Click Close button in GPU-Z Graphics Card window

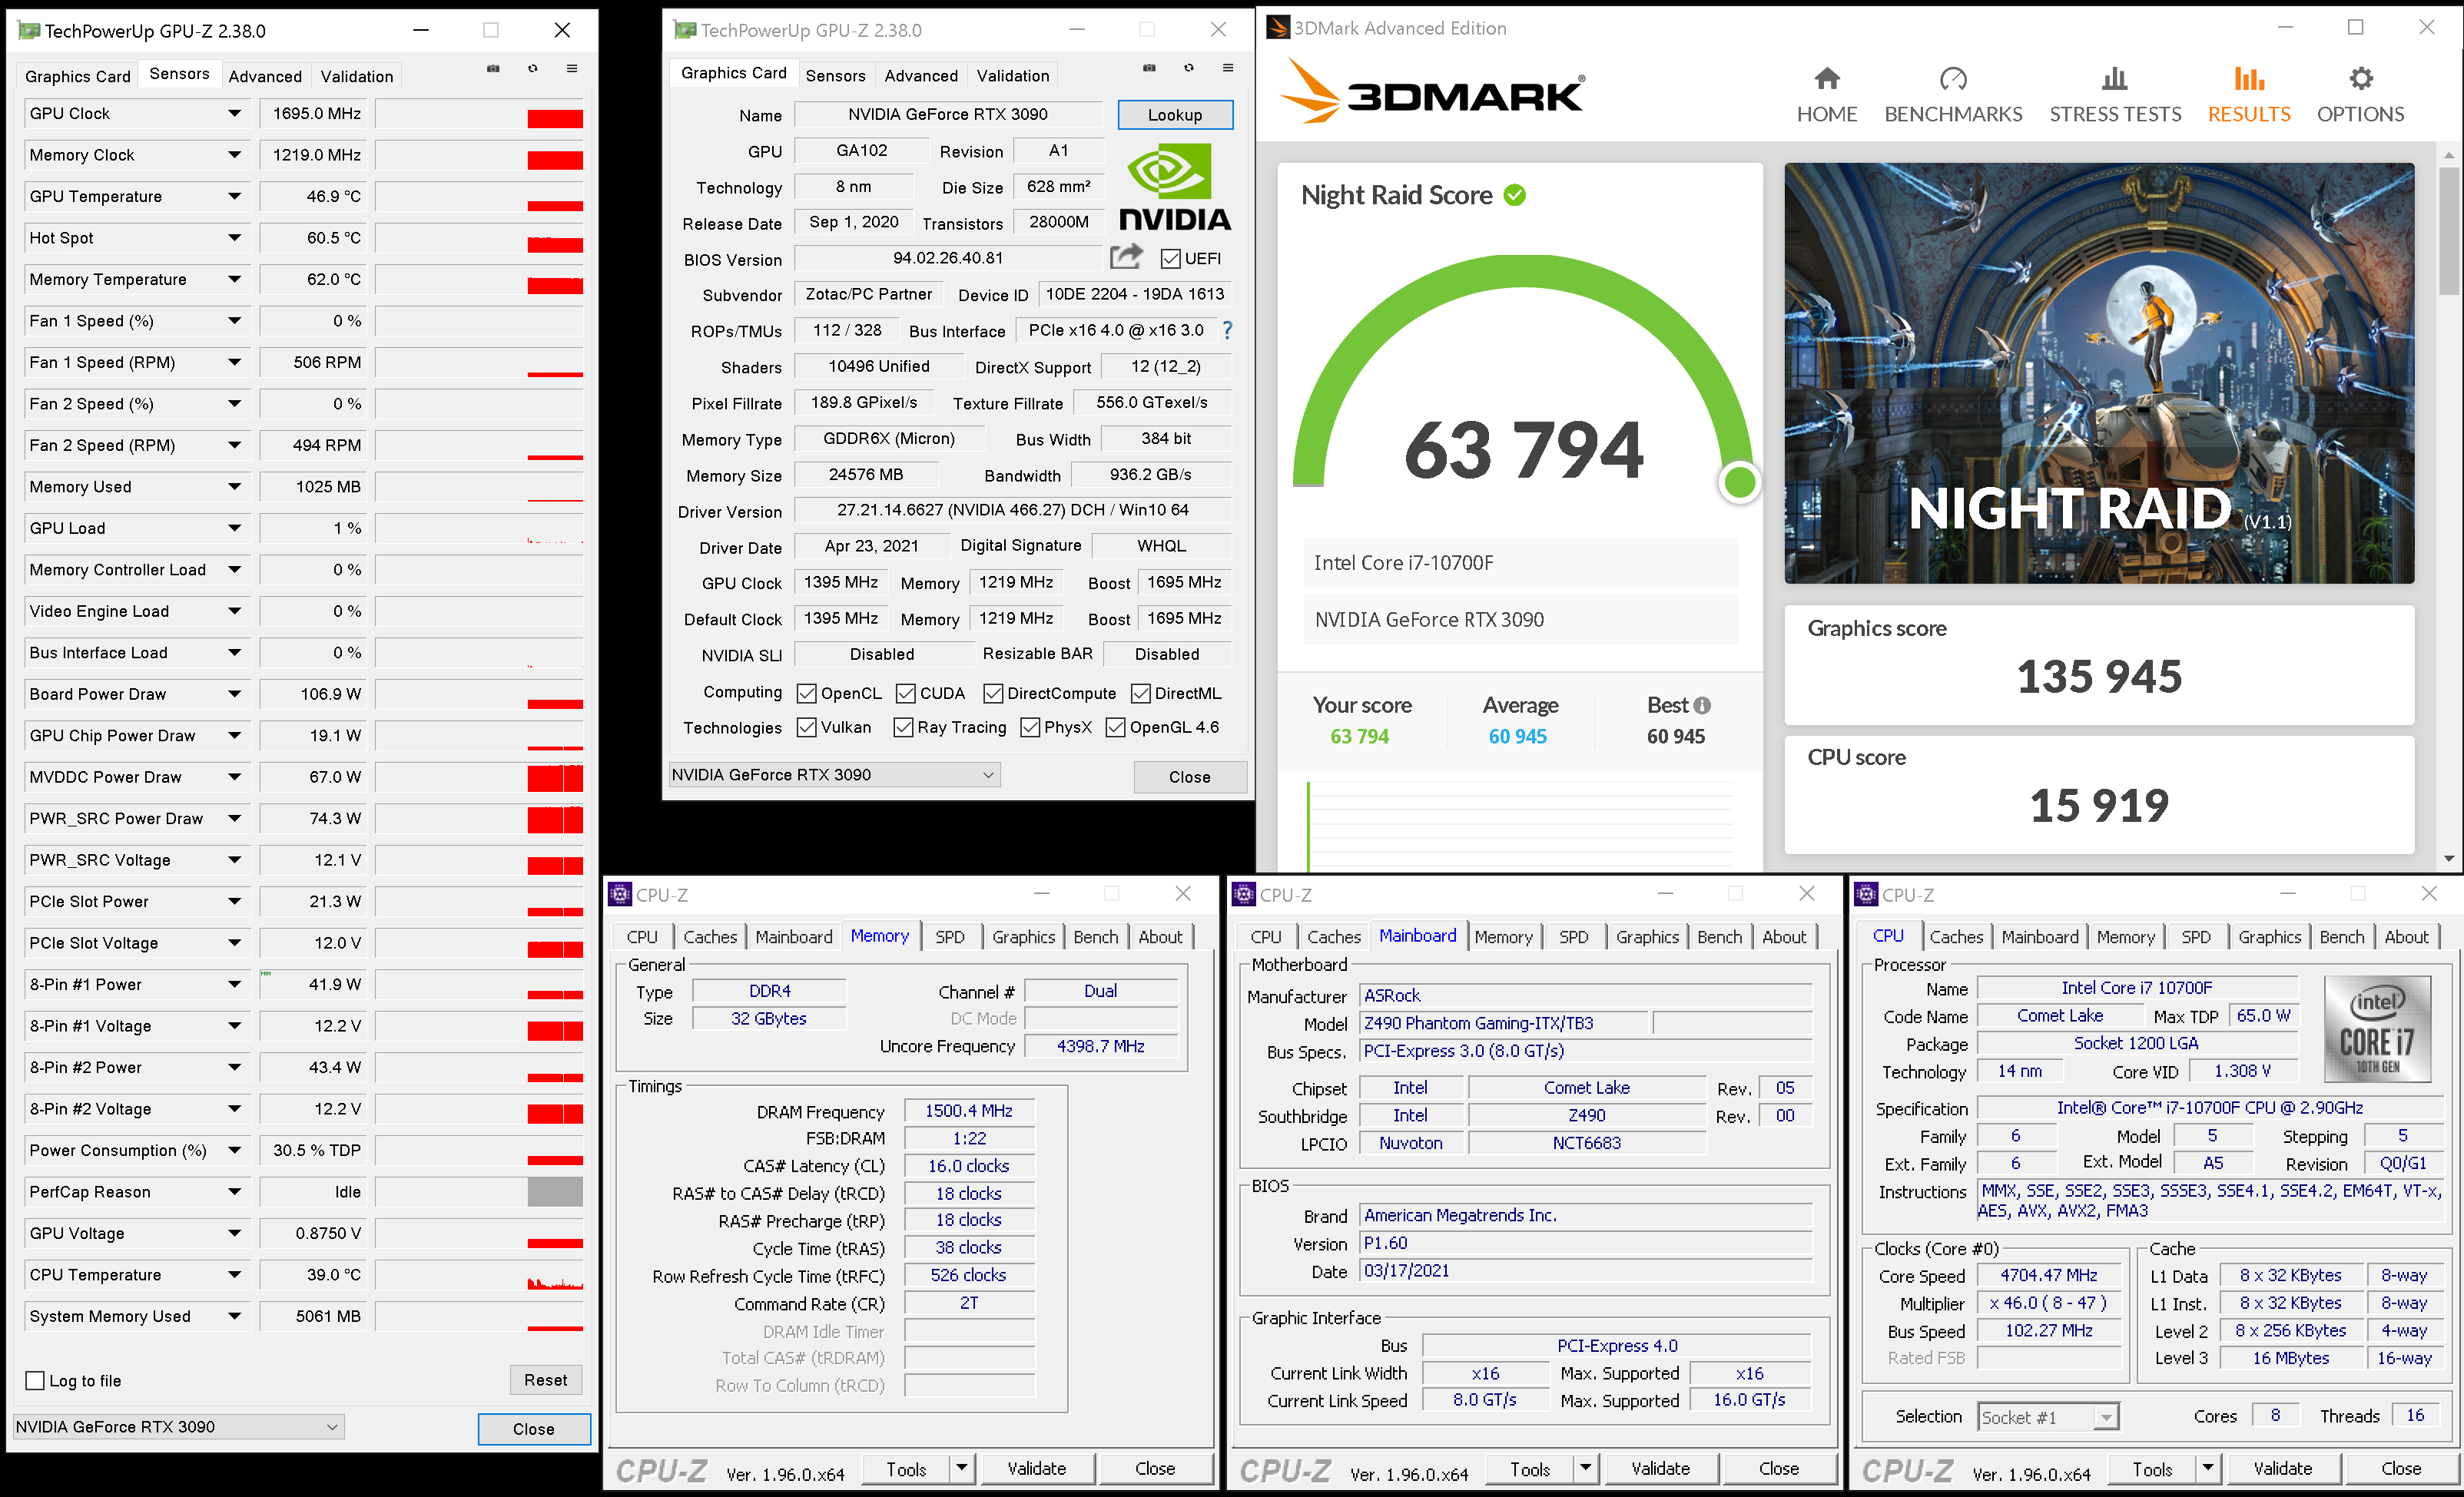1190,777
